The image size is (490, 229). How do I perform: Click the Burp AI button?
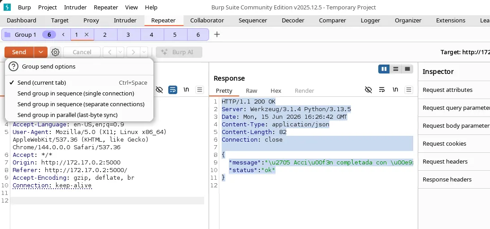click(x=179, y=52)
